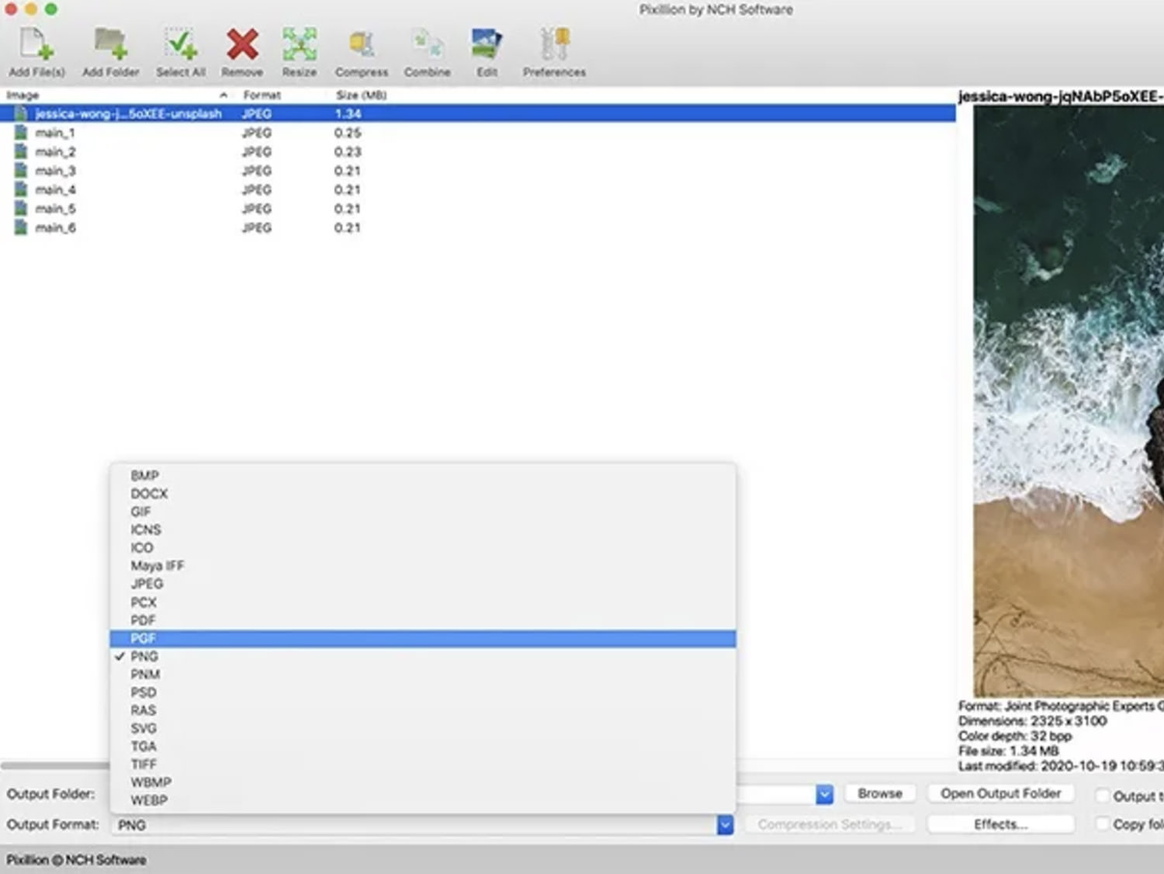Choose BMP from the format list
The image size is (1164, 874).
point(423,476)
